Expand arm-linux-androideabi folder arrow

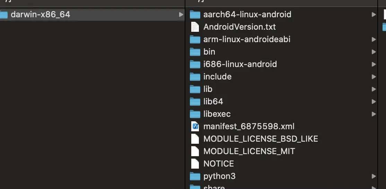click(x=374, y=39)
